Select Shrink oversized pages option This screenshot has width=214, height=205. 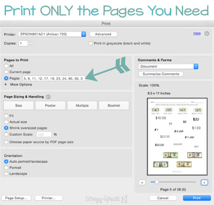tap(6, 128)
